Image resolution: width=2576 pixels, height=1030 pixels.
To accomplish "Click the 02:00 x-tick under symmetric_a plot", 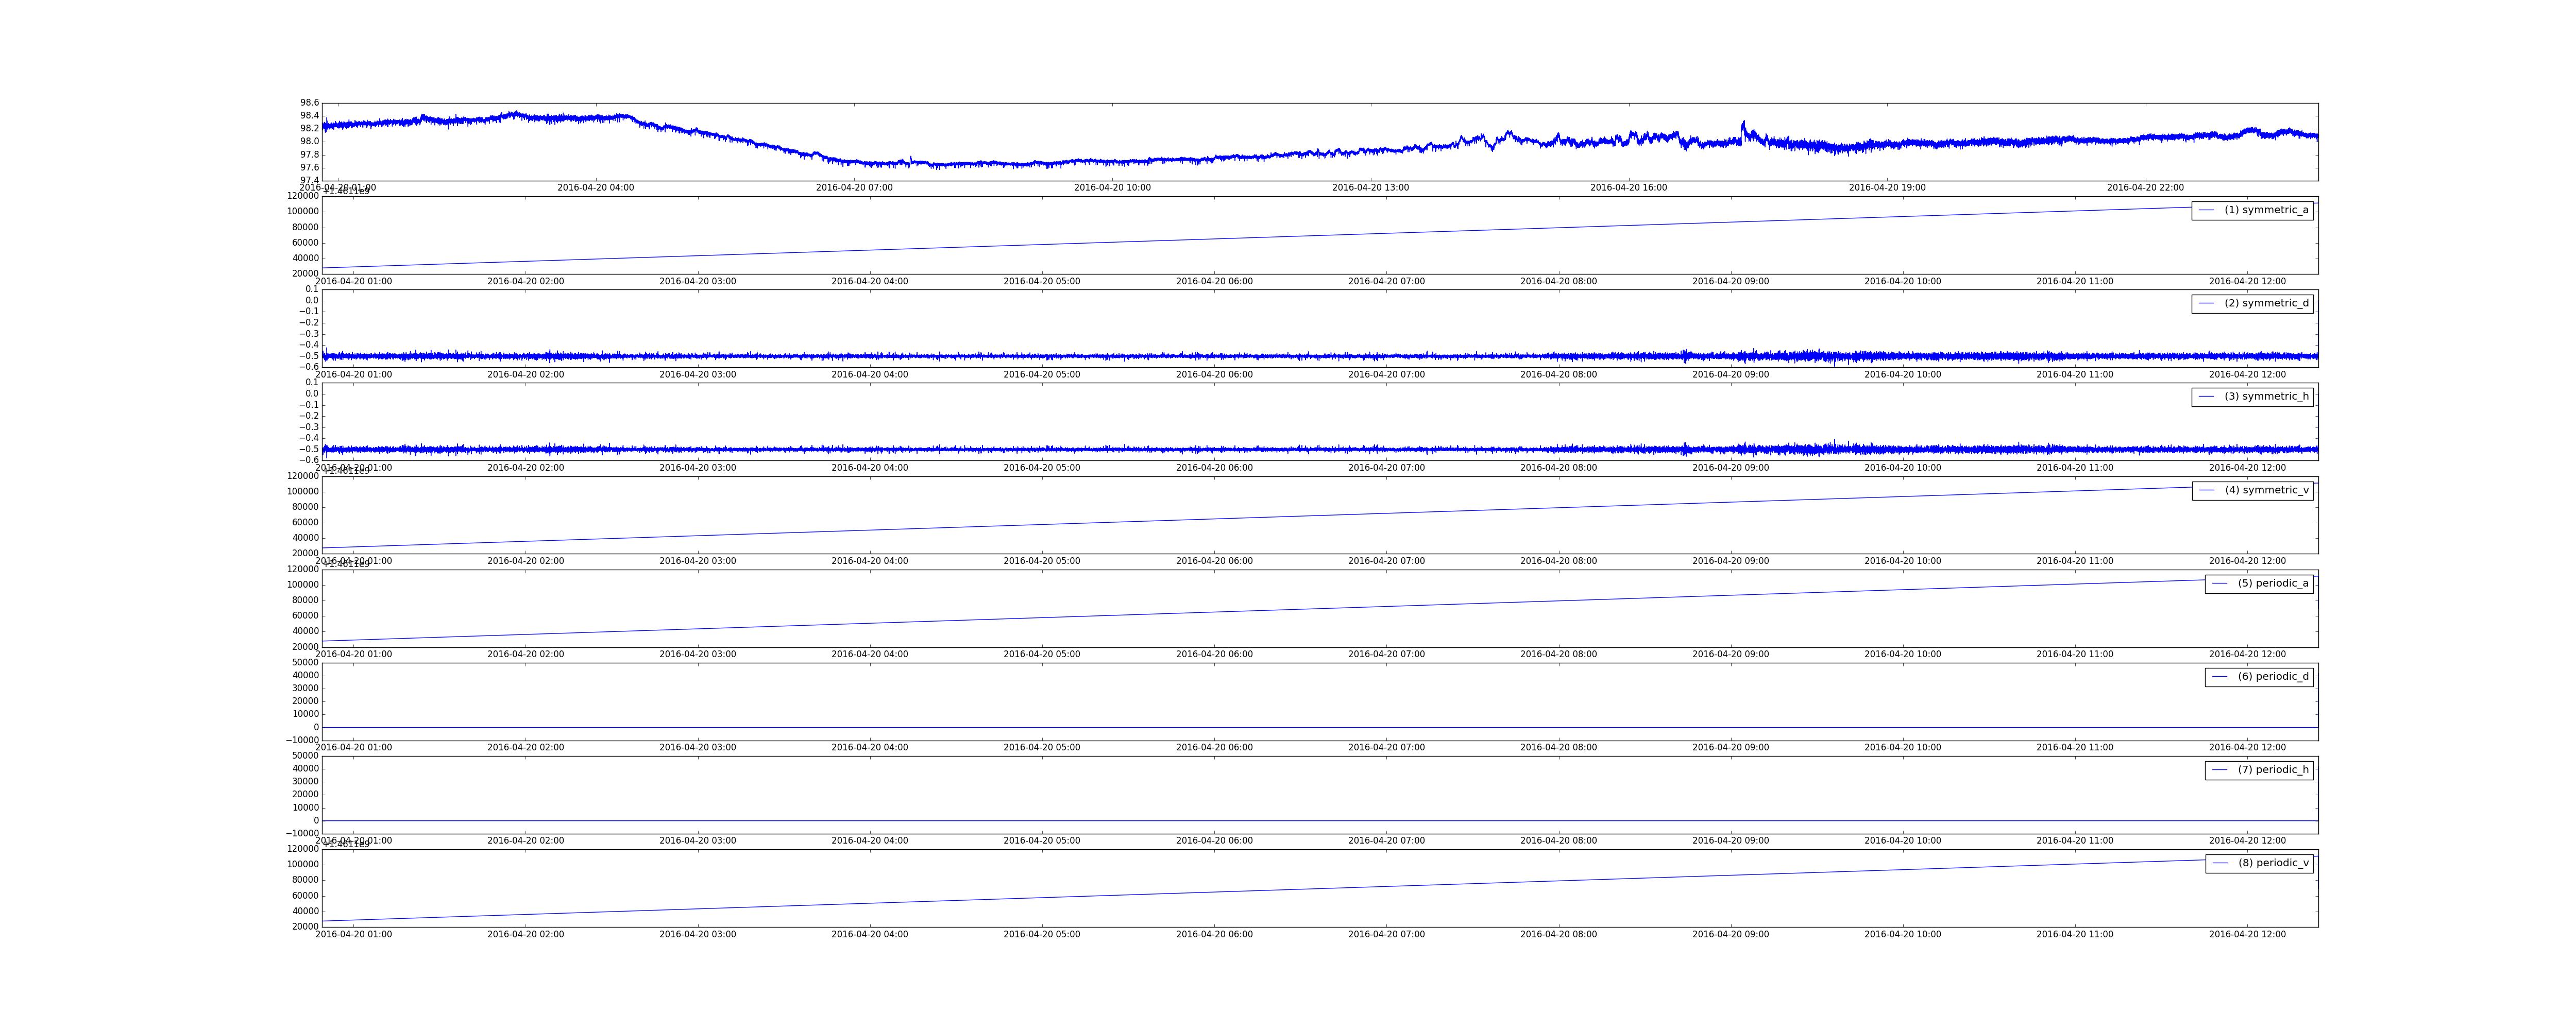I will (526, 281).
